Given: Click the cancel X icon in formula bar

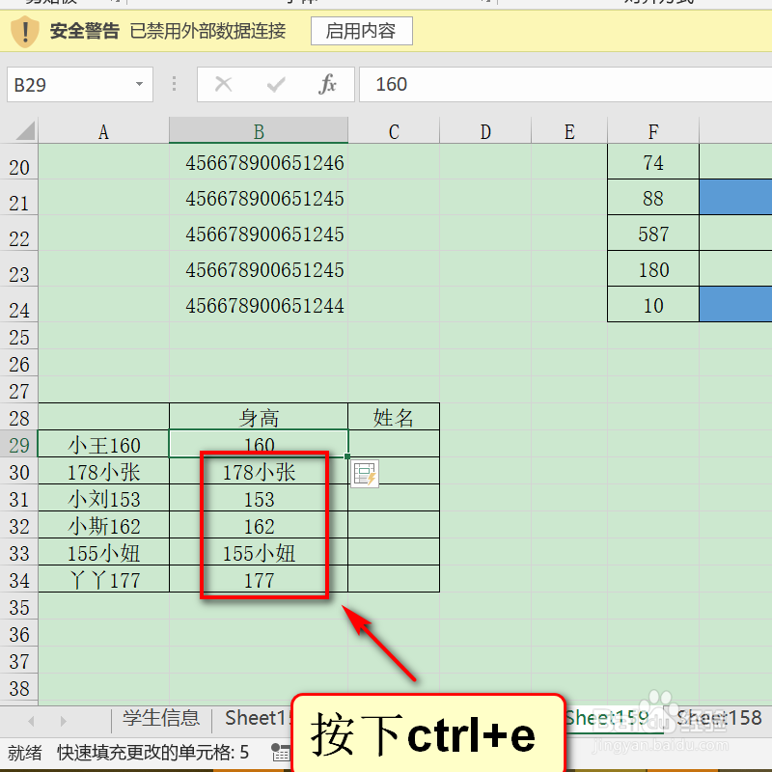Looking at the screenshot, I should pos(223,84).
